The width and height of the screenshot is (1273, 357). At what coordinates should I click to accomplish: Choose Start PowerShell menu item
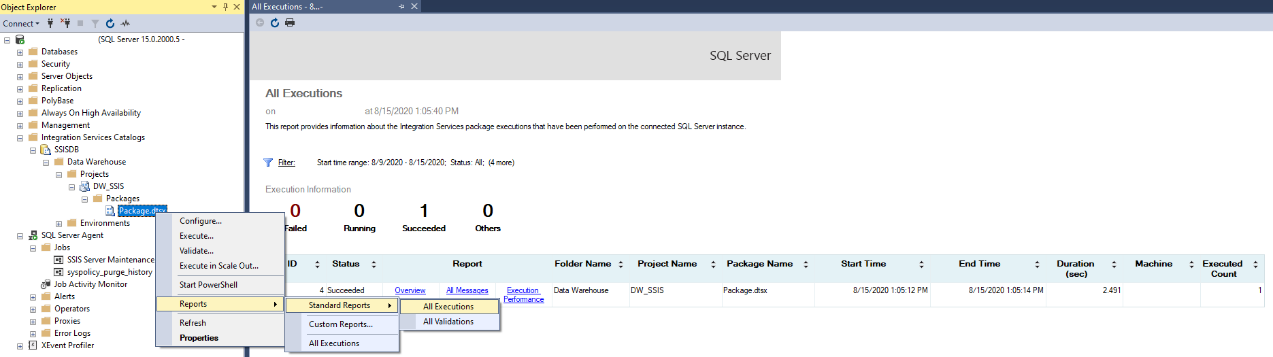(220, 285)
